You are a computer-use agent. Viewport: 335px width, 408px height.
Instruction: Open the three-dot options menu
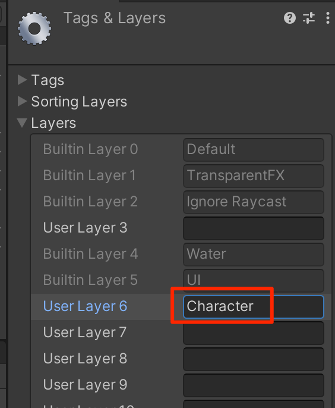(x=328, y=18)
